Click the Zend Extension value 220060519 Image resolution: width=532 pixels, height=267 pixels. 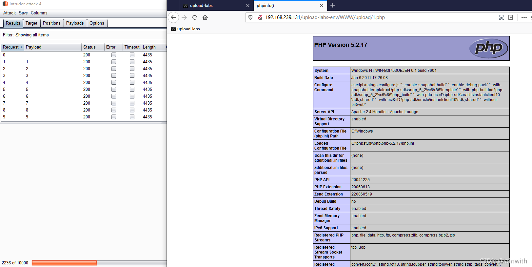point(362,194)
